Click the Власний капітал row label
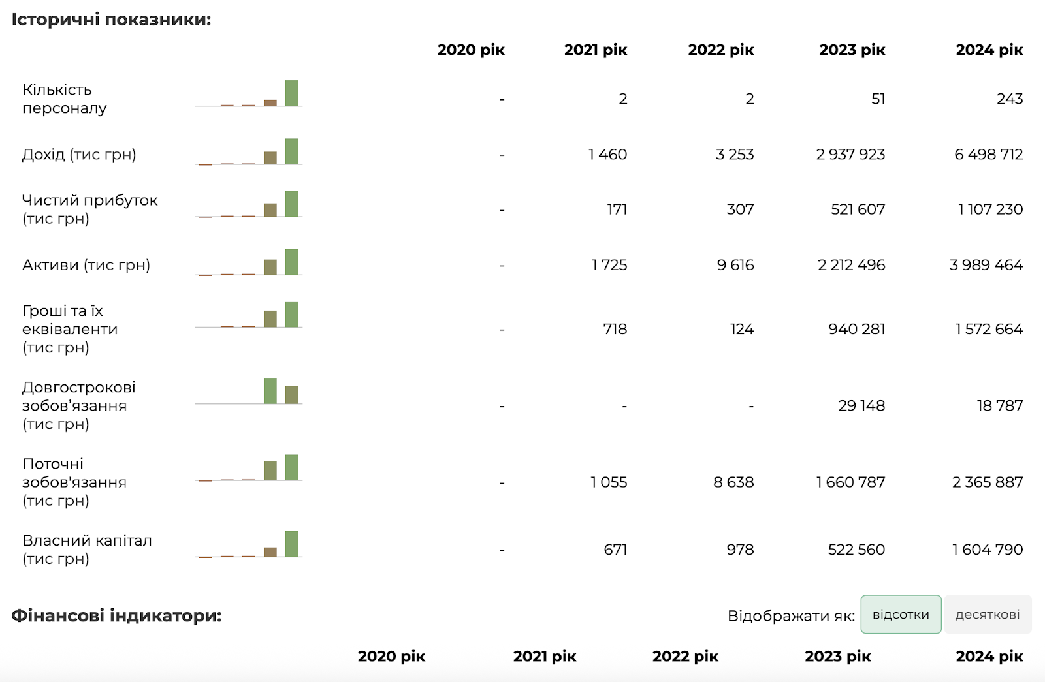The height and width of the screenshot is (682, 1045). pyautogui.click(x=87, y=550)
